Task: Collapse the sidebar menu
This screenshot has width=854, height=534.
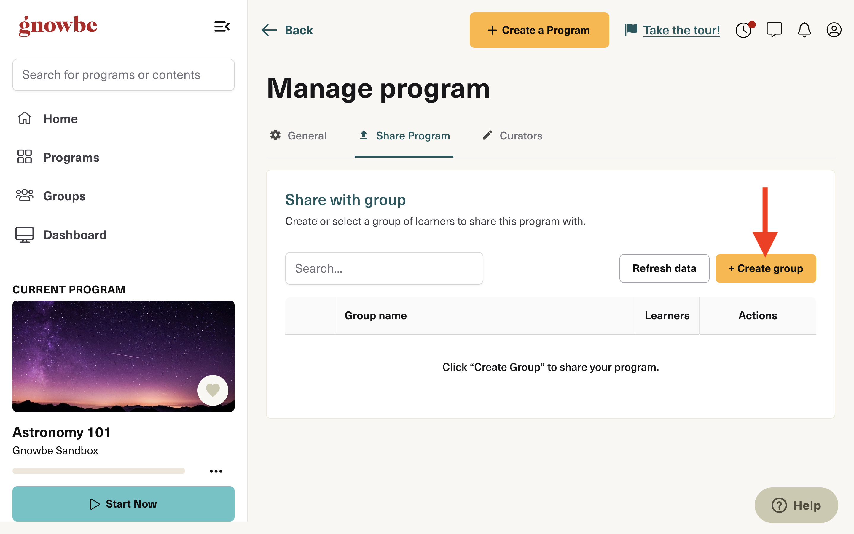Action: [x=222, y=26]
